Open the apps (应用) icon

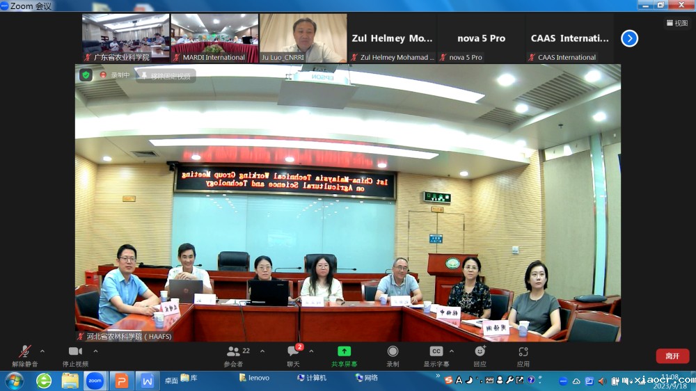523,352
